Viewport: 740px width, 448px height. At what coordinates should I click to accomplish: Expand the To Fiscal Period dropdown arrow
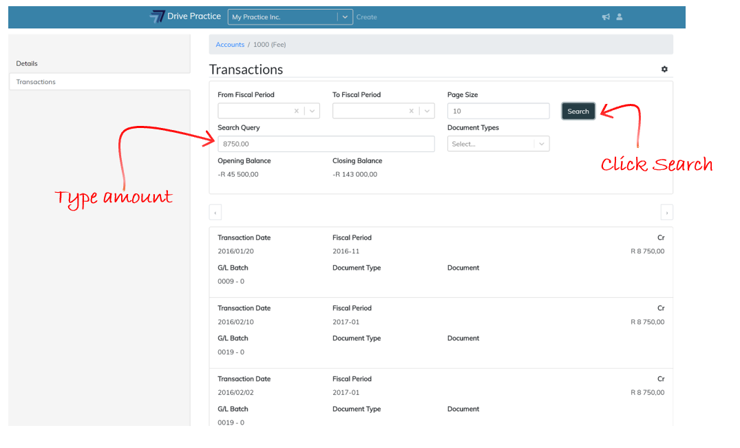pos(427,111)
